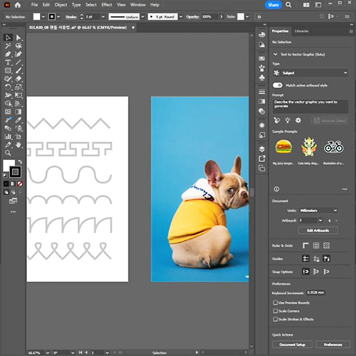Click the Home icon

pos(17,5)
